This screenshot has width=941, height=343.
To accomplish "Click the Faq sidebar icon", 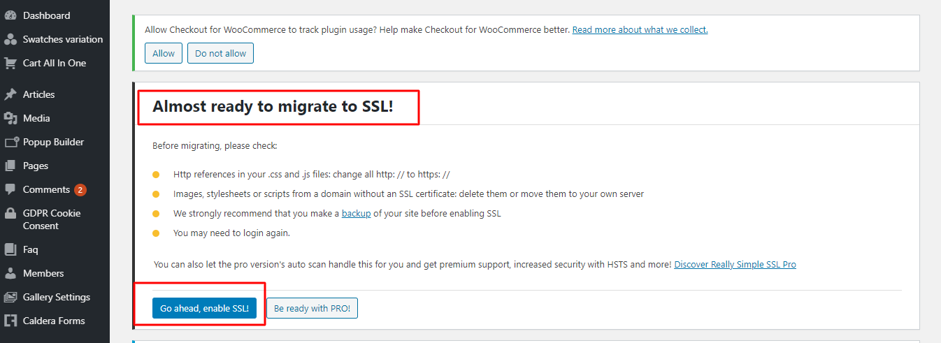I will pyautogui.click(x=10, y=249).
